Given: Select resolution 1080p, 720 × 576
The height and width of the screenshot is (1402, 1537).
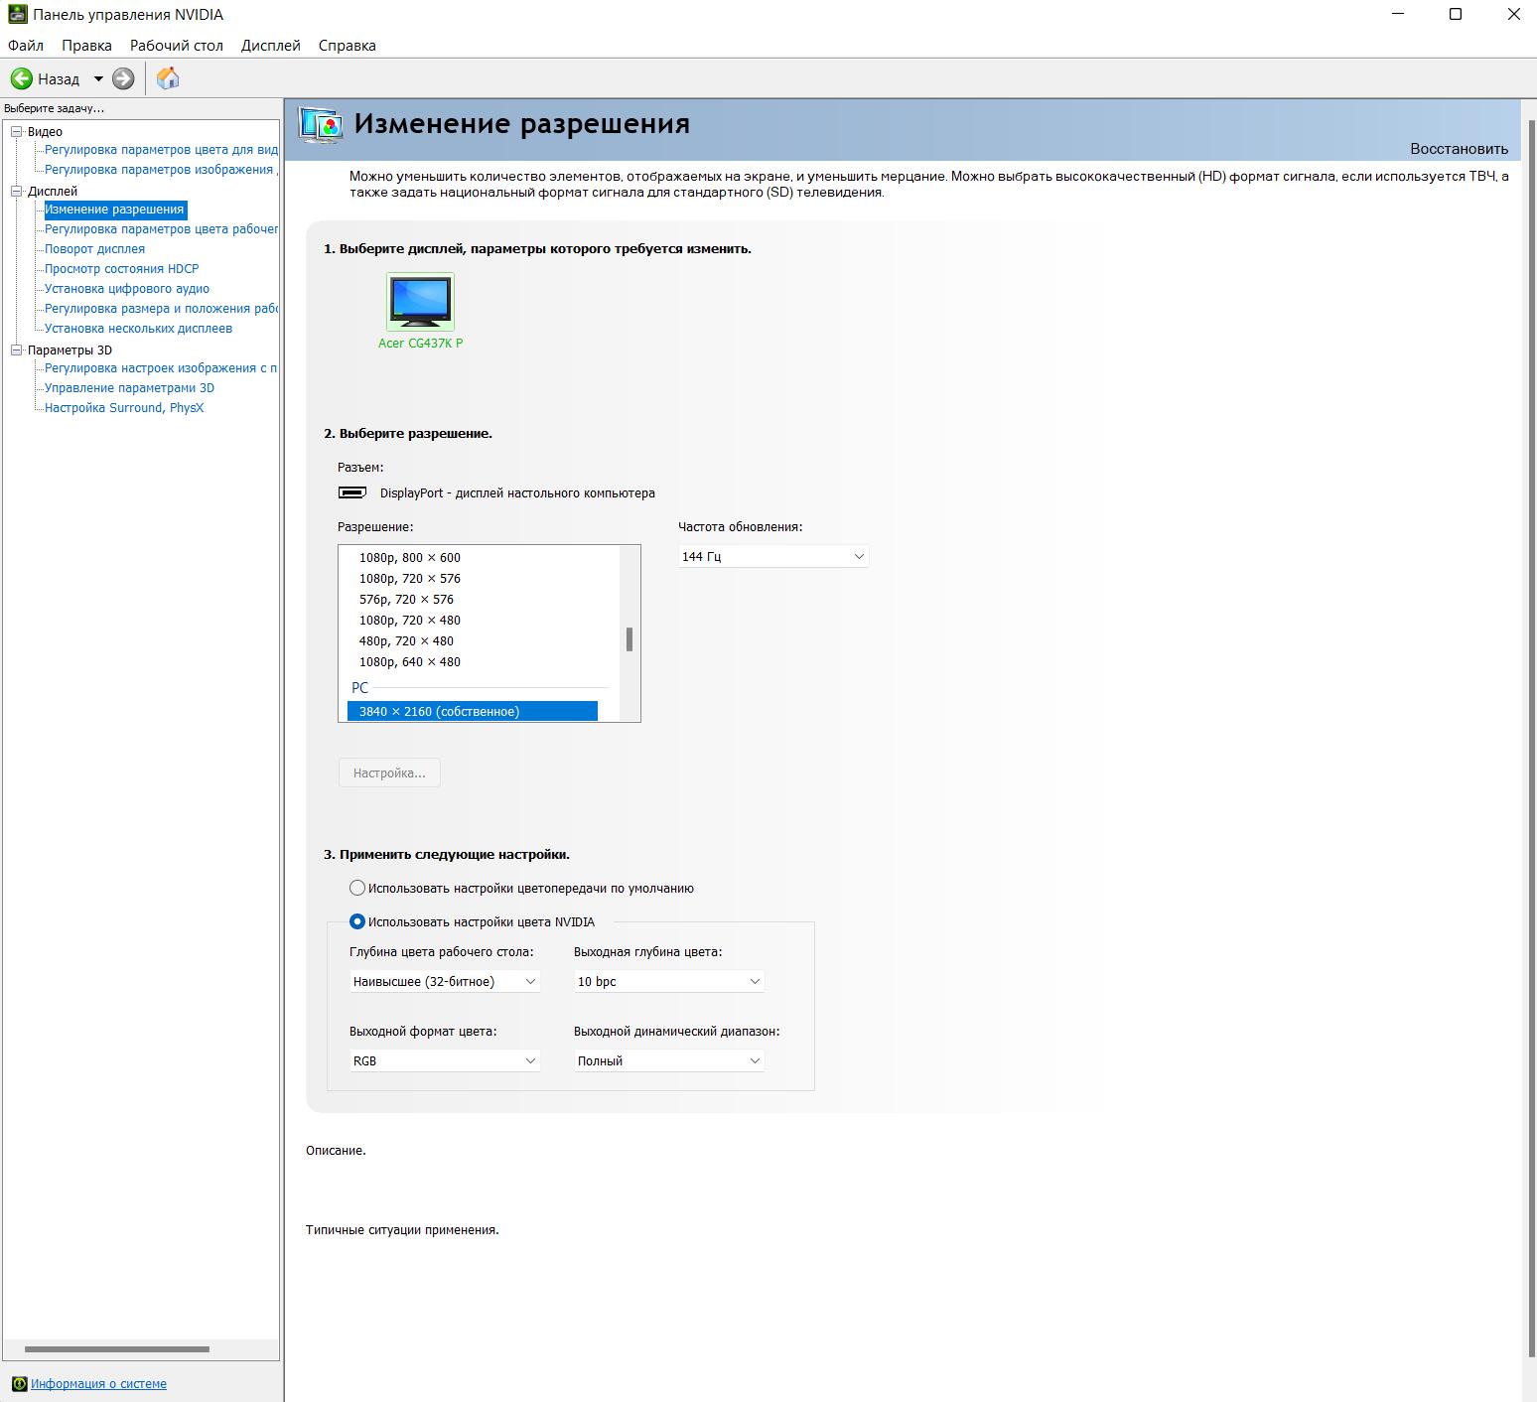Looking at the screenshot, I should pos(410,578).
